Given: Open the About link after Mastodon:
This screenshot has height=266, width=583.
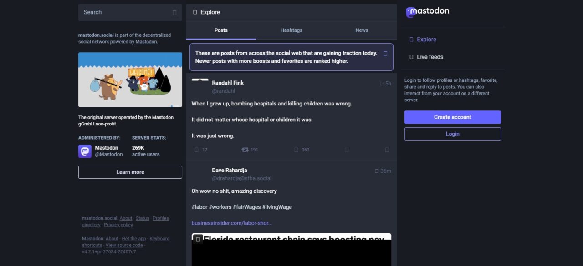Looking at the screenshot, I should (112, 239).
